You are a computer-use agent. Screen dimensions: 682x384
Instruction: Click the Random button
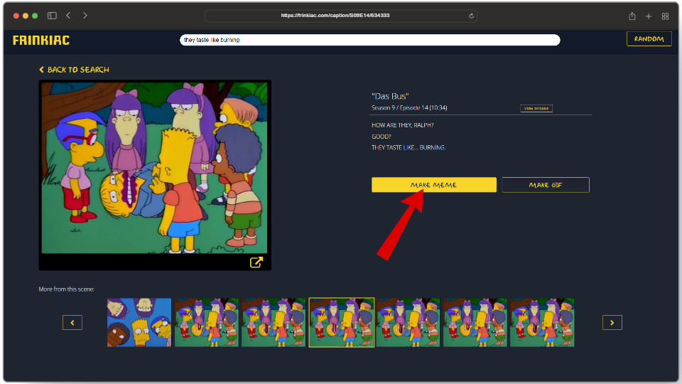point(649,38)
